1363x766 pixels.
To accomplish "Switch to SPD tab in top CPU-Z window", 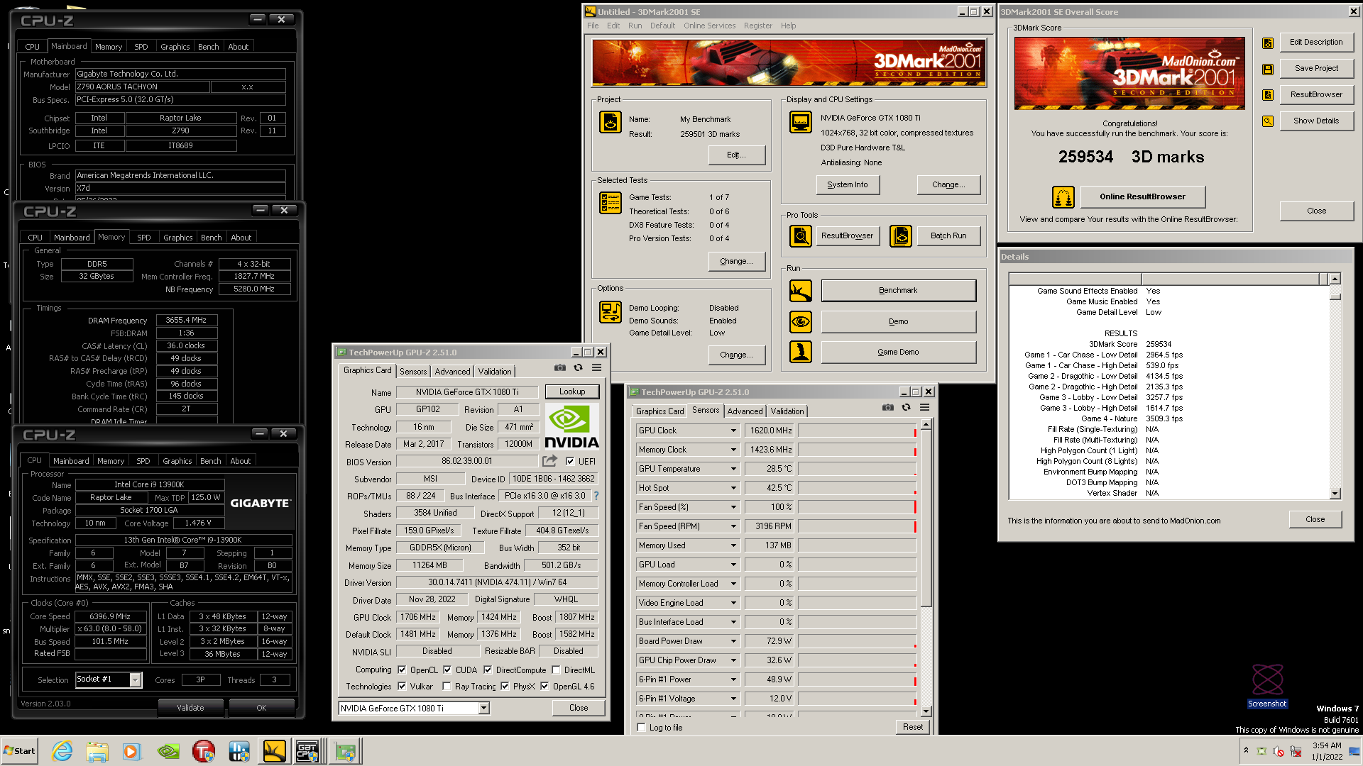I will click(141, 46).
